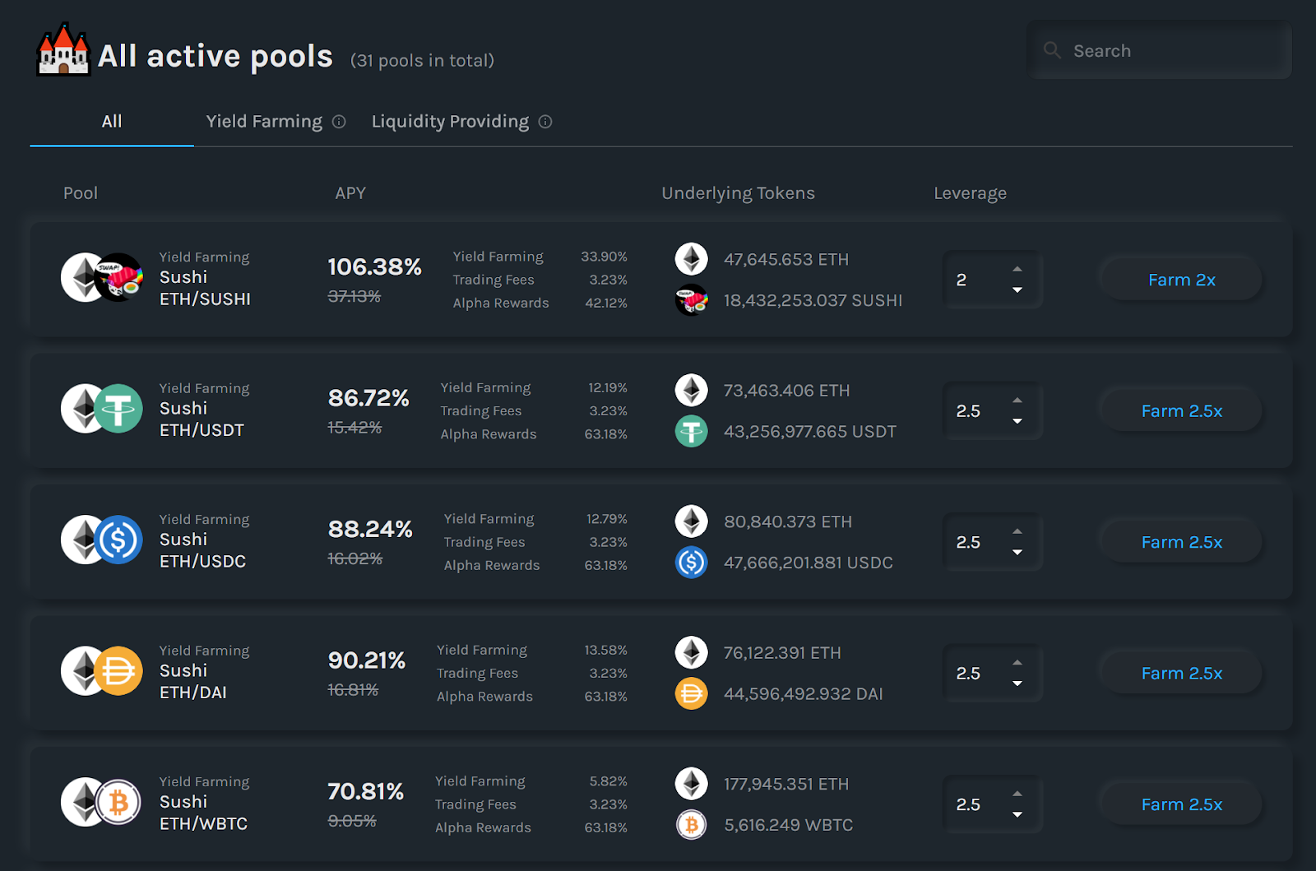1316x871 pixels.
Task: Click the ETH/USDC pool name
Action: click(202, 562)
